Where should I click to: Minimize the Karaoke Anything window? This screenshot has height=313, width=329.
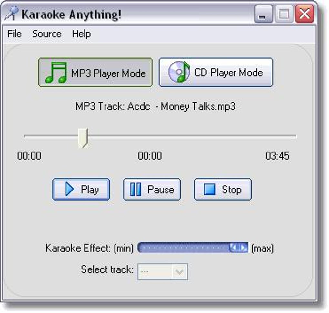pyautogui.click(x=264, y=14)
